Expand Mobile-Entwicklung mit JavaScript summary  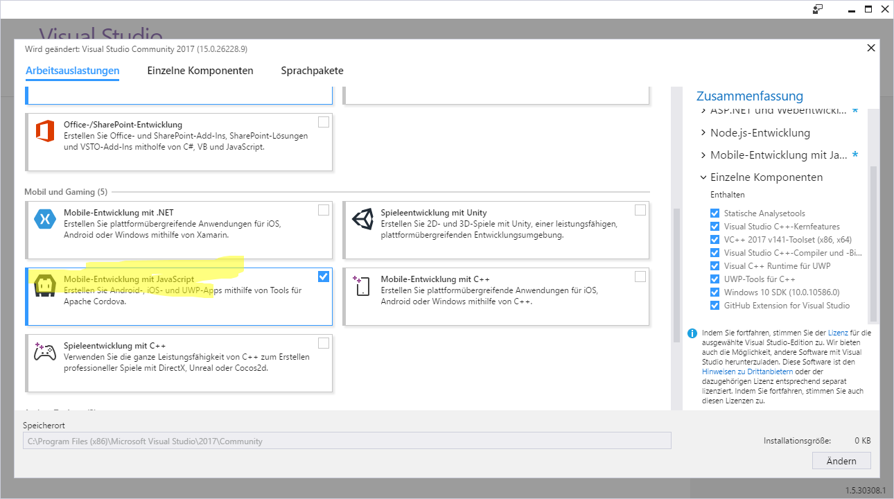(x=703, y=155)
